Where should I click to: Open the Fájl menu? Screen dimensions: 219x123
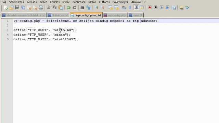(x=4, y=2)
